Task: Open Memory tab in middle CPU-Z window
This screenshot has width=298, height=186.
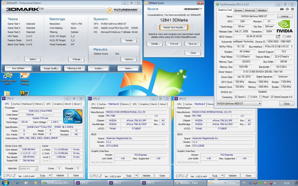Action: pos(125,104)
